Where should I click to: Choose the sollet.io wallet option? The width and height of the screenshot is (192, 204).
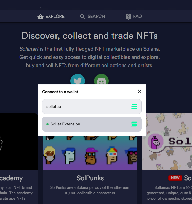click(92, 107)
